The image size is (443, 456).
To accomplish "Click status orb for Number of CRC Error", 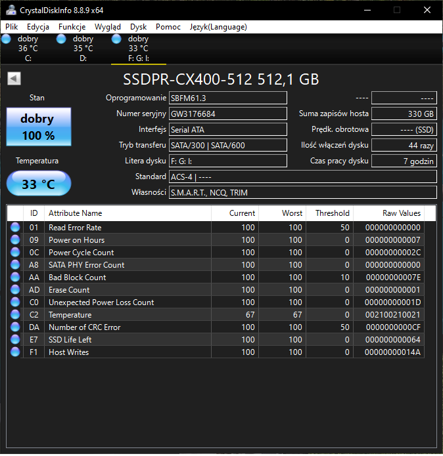I will click(15, 327).
